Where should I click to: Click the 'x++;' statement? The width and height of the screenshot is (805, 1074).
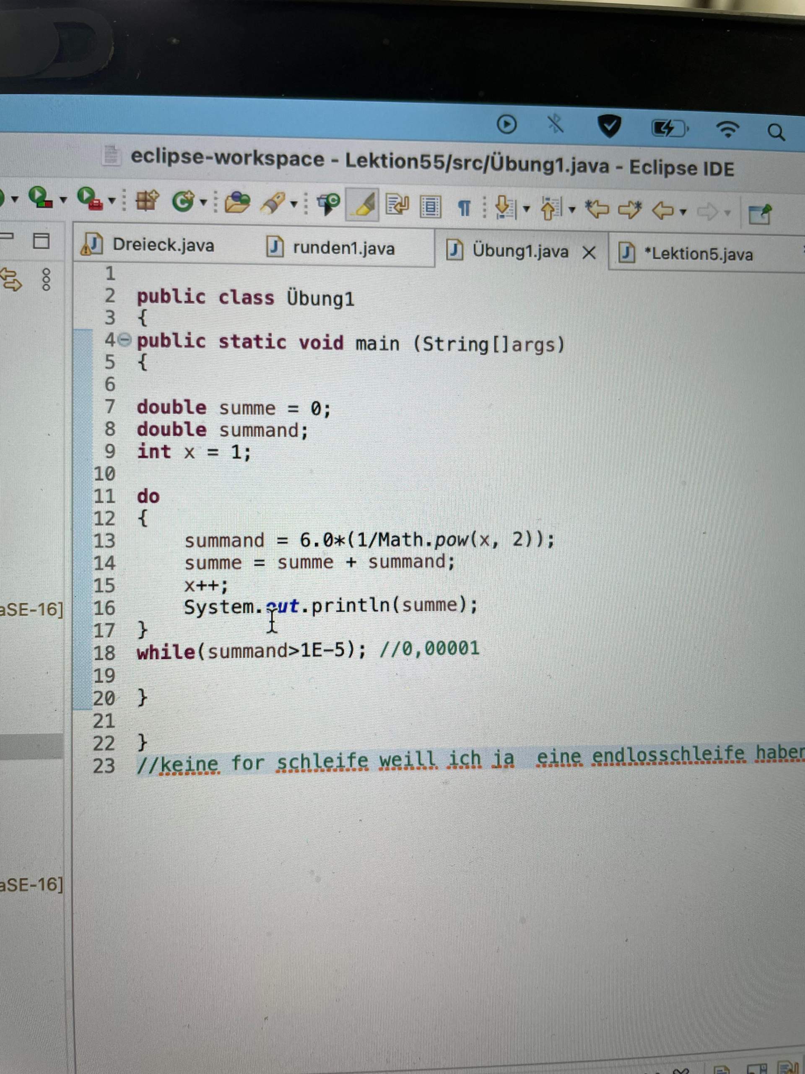tap(206, 585)
